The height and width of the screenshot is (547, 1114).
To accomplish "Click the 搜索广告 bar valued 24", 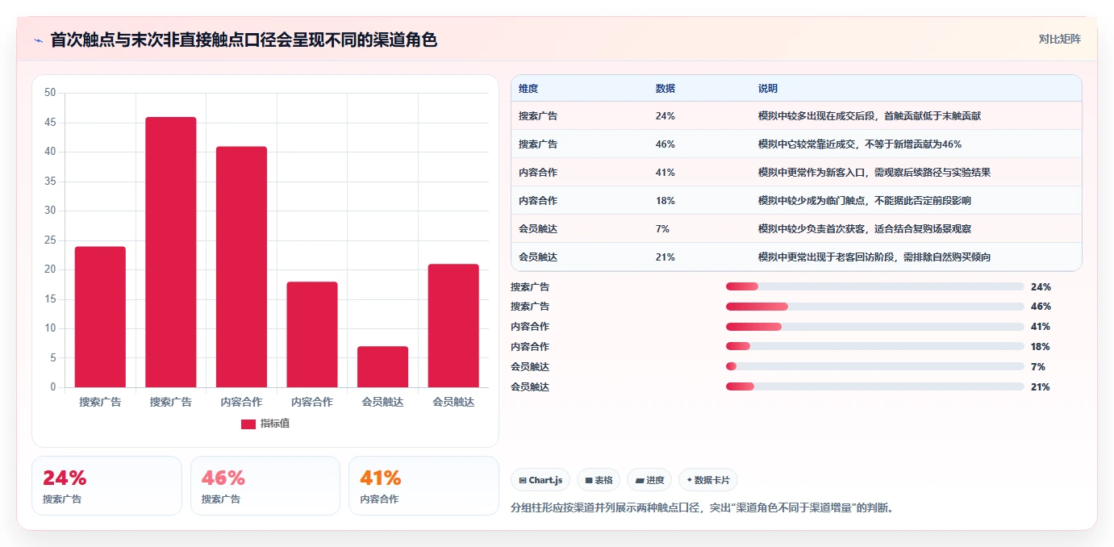I will coord(100,316).
